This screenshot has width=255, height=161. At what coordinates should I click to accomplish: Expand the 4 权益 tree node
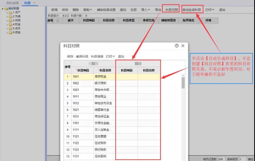coord(7,25)
